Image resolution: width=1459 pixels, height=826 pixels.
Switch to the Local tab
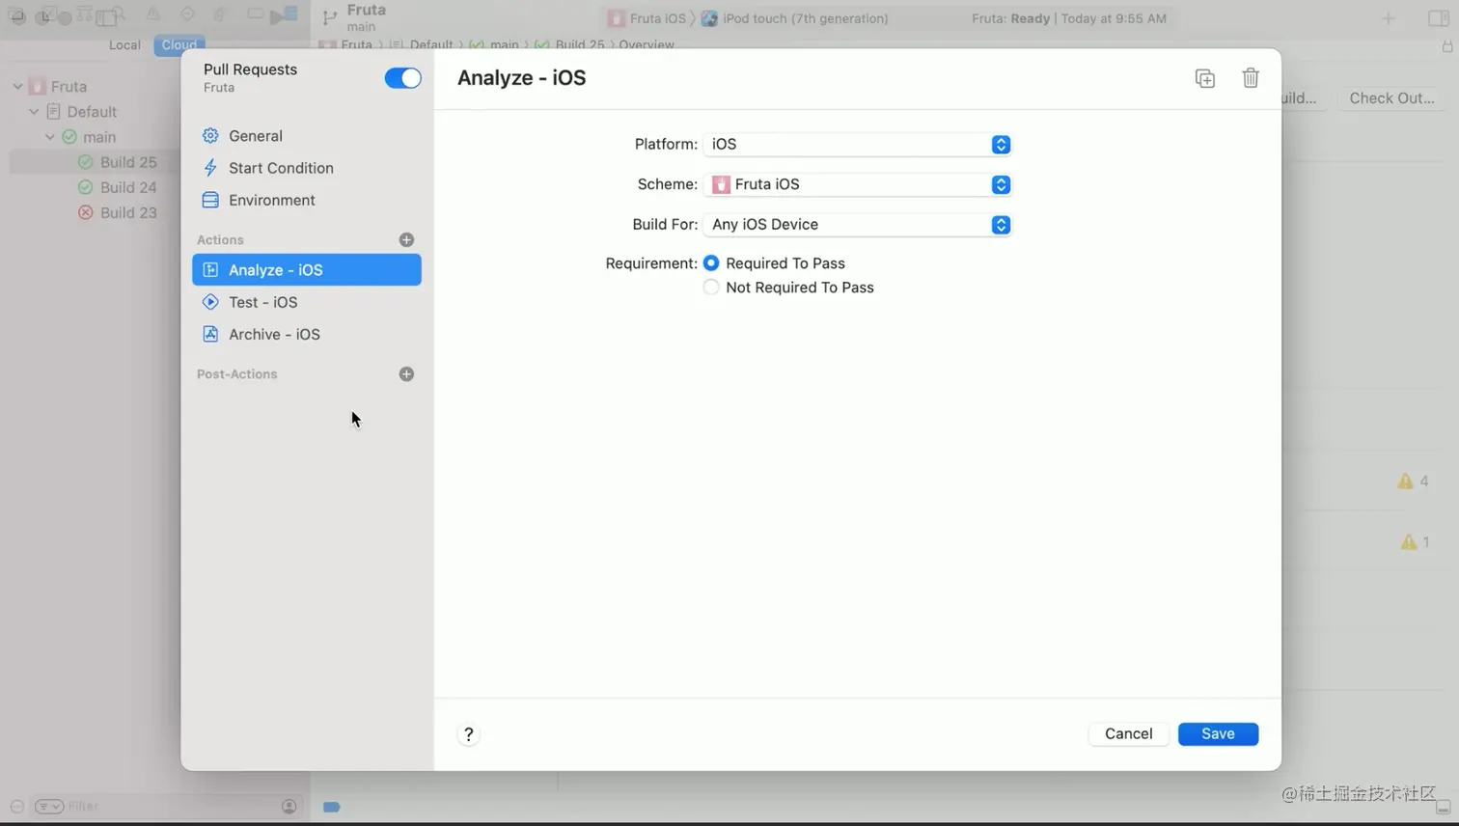pos(124,45)
